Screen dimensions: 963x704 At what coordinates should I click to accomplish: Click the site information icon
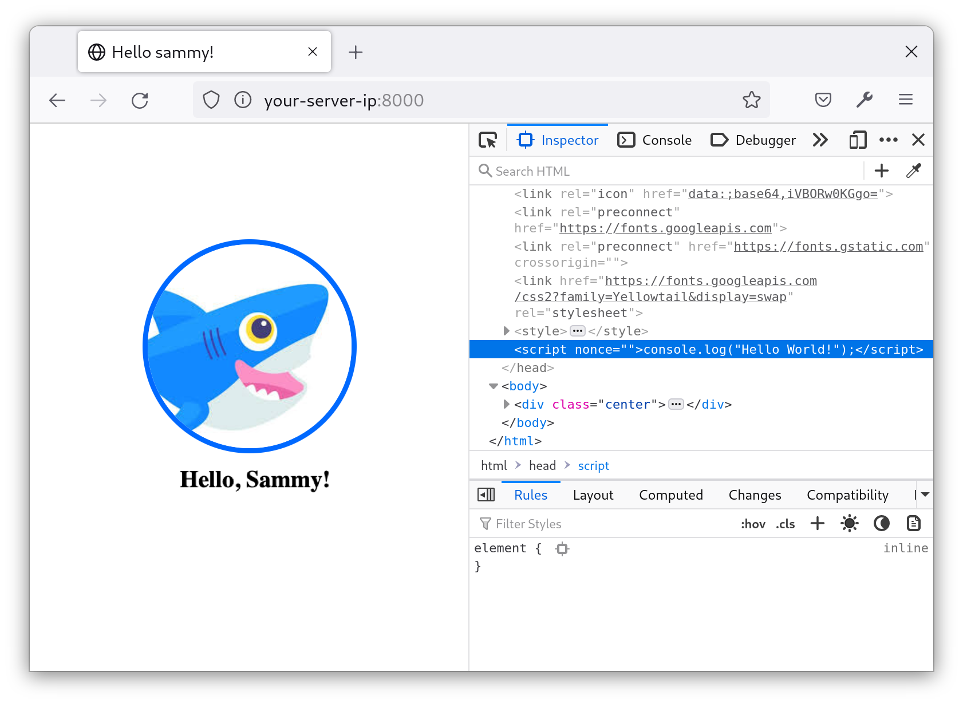point(243,100)
